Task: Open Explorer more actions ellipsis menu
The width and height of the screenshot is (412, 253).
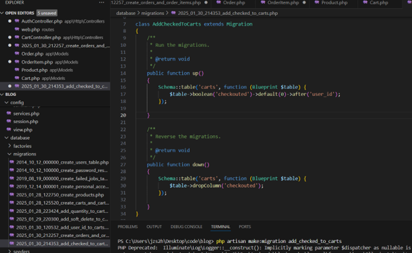Action: tap(102, 3)
